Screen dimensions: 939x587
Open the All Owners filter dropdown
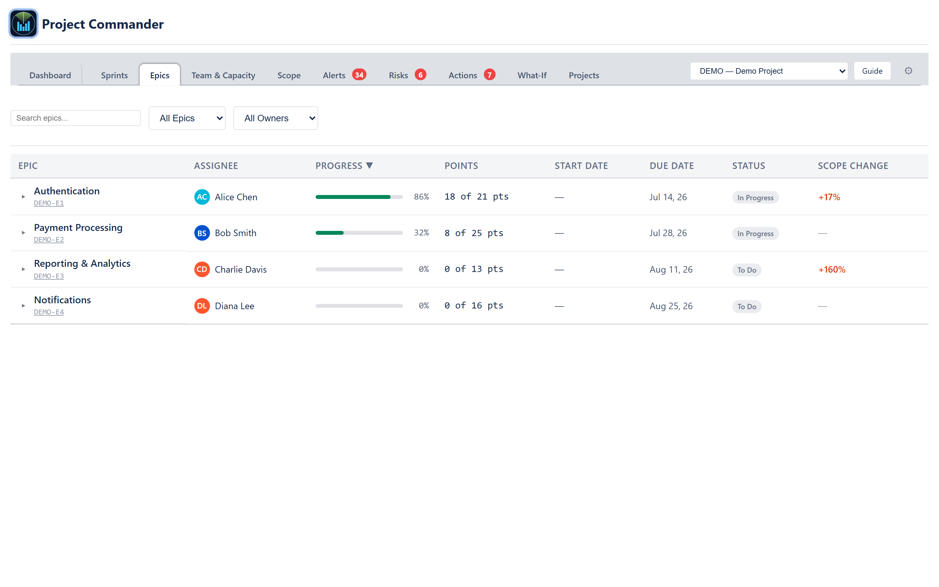[276, 118]
